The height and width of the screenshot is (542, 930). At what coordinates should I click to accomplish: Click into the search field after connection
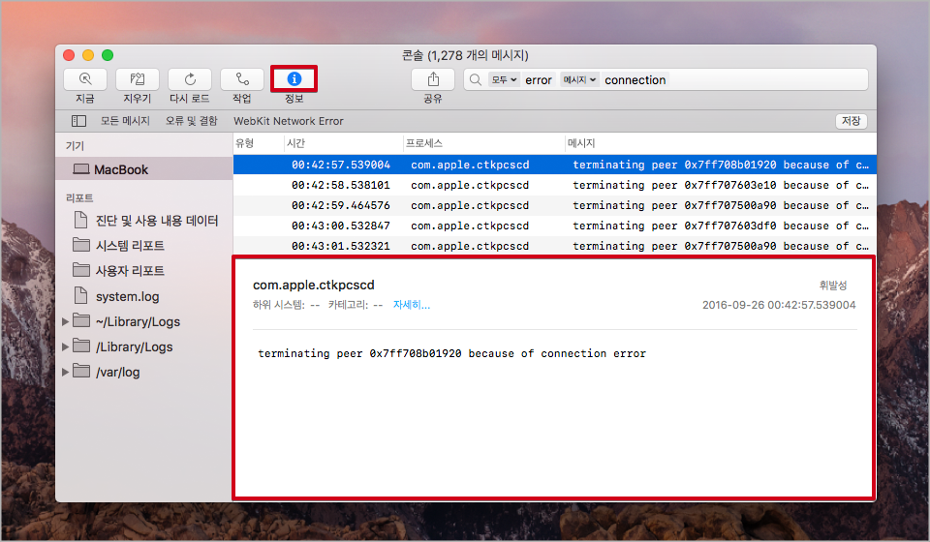(768, 79)
